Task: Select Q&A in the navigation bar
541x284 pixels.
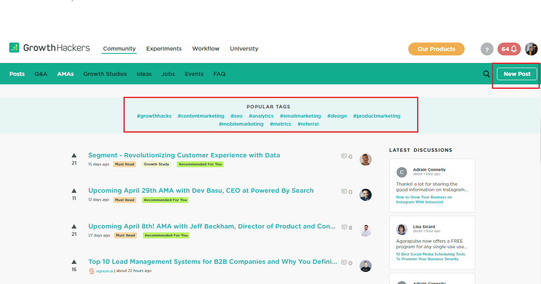Action: (41, 74)
